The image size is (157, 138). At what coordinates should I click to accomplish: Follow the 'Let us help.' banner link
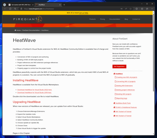click(x=84, y=13)
